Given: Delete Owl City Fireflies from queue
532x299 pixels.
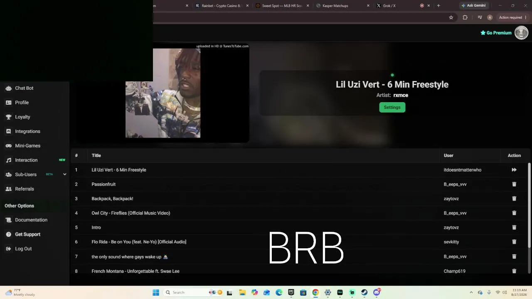Looking at the screenshot, I should [x=514, y=213].
